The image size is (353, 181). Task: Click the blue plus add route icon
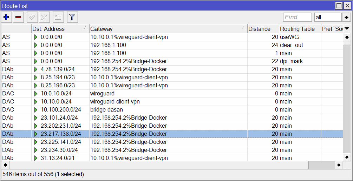coord(6,17)
